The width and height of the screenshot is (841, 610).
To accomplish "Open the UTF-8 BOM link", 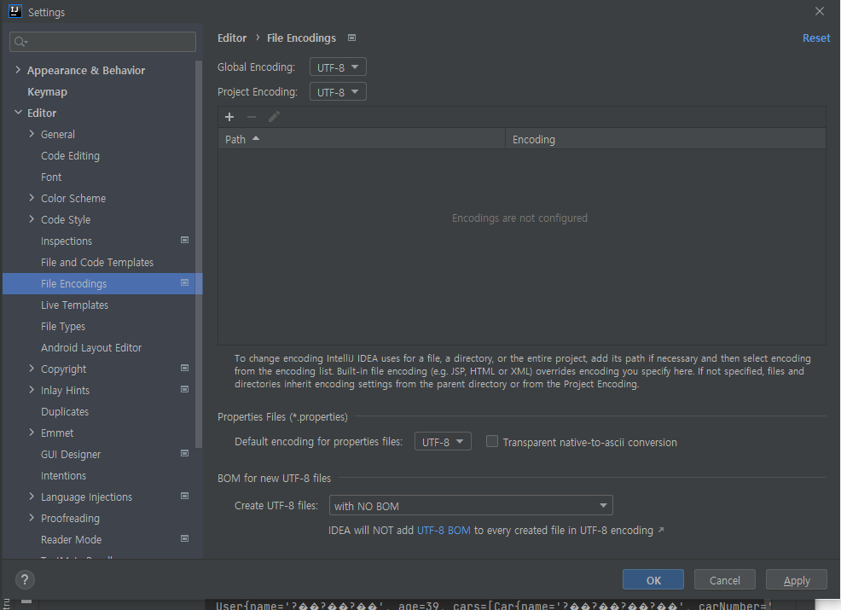I will coord(444,530).
